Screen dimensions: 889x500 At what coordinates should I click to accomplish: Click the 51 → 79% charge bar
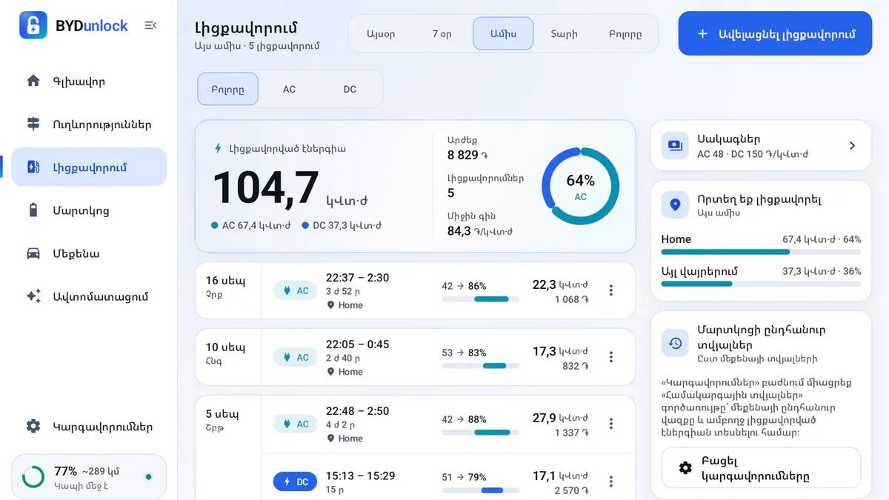click(480, 490)
